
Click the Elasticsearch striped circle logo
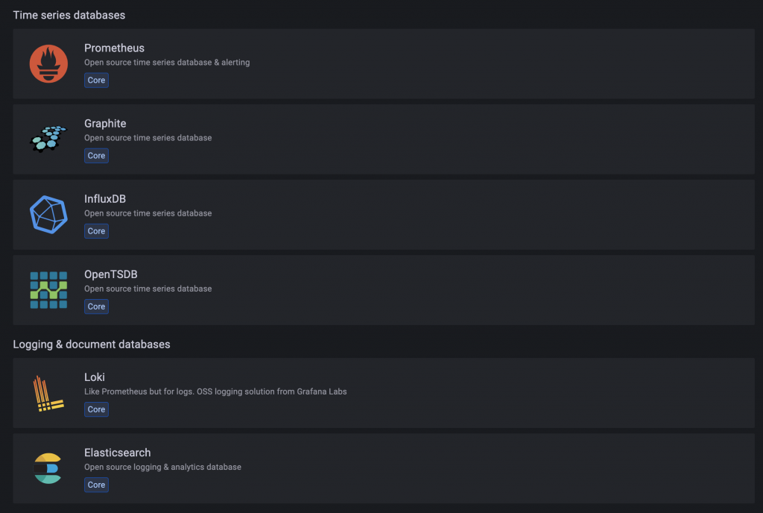tap(48, 468)
